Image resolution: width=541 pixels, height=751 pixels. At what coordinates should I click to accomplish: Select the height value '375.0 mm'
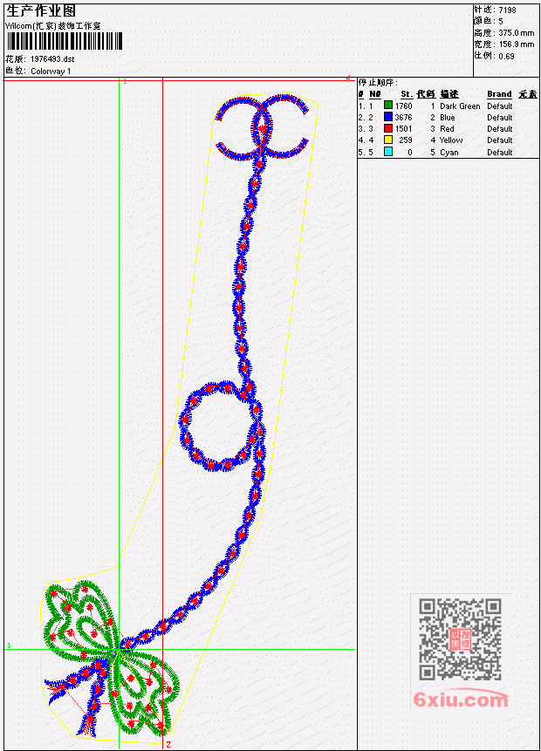pyautogui.click(x=516, y=33)
